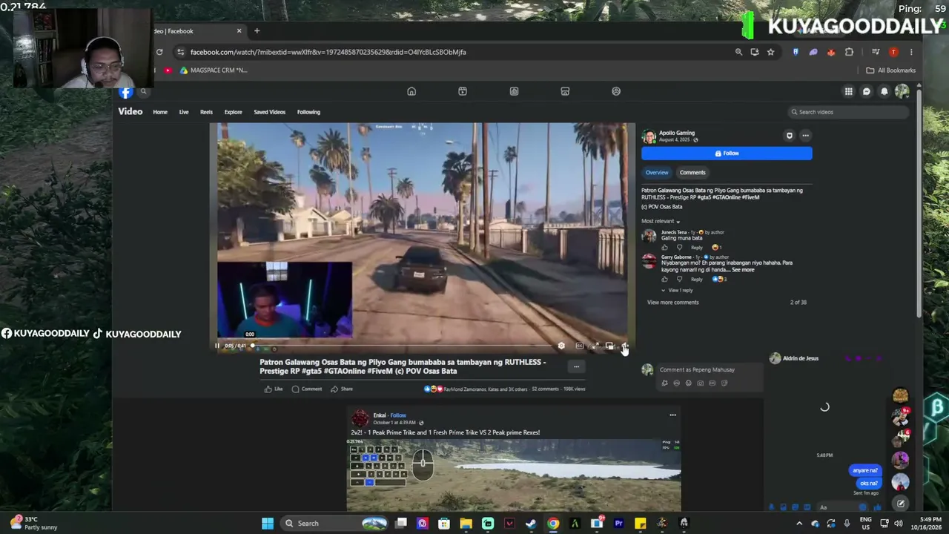Open options menu on Enkai post
This screenshot has width=949, height=534.
672,415
